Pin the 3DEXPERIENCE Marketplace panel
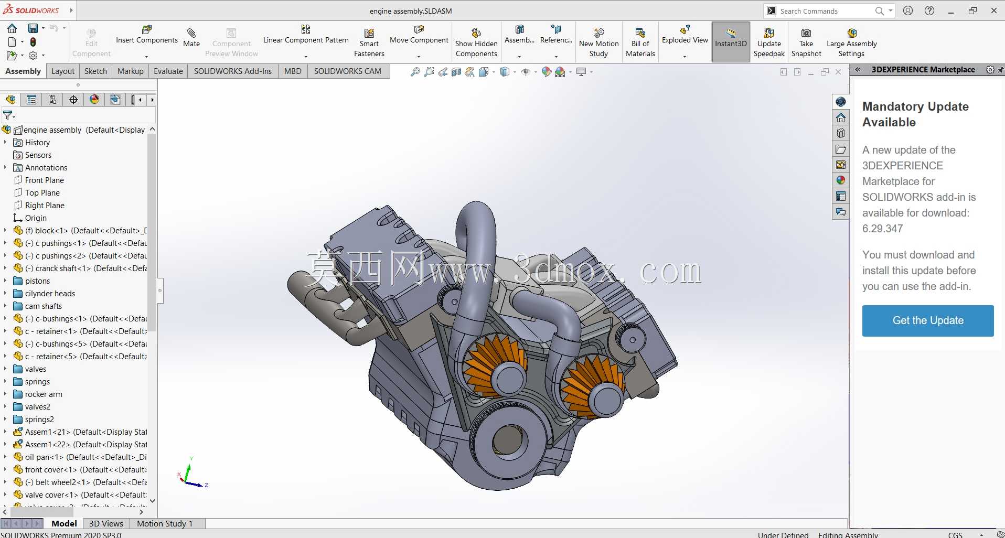Image resolution: width=1005 pixels, height=538 pixels. coord(1000,70)
